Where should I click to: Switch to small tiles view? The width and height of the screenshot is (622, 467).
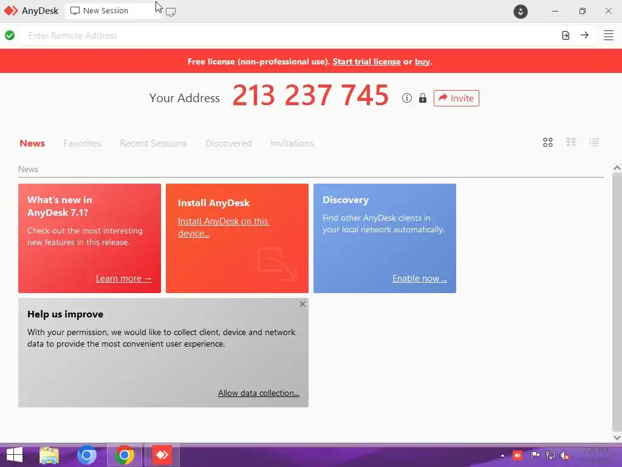[x=571, y=142]
